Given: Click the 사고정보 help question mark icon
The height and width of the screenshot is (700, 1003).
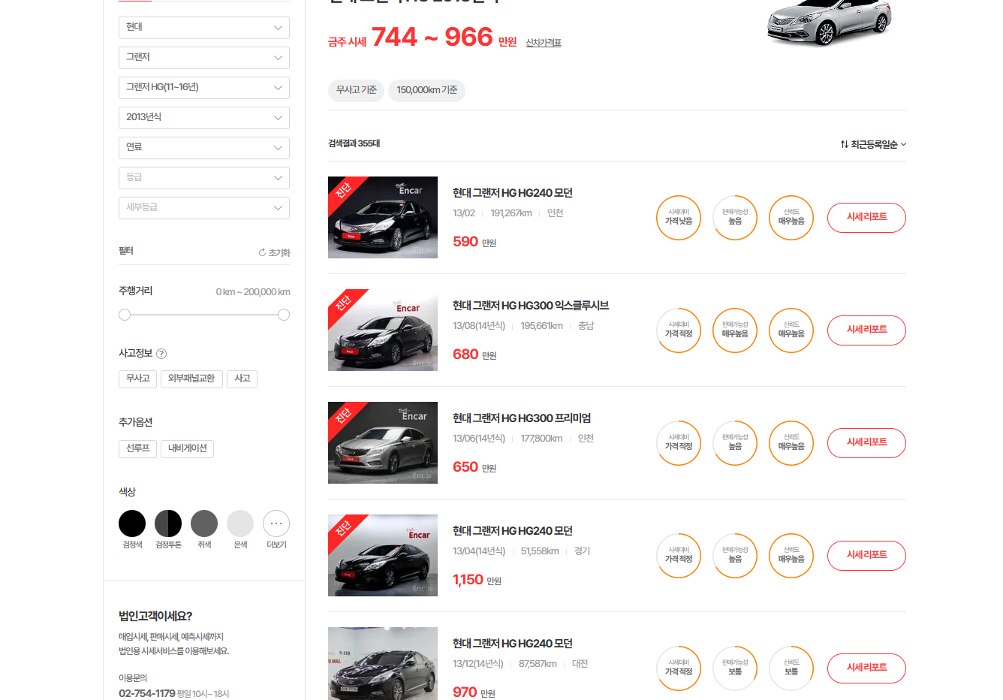Looking at the screenshot, I should pos(161,354).
